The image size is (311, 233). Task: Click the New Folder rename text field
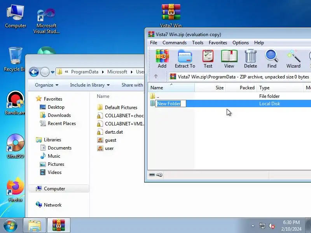pos(171,104)
